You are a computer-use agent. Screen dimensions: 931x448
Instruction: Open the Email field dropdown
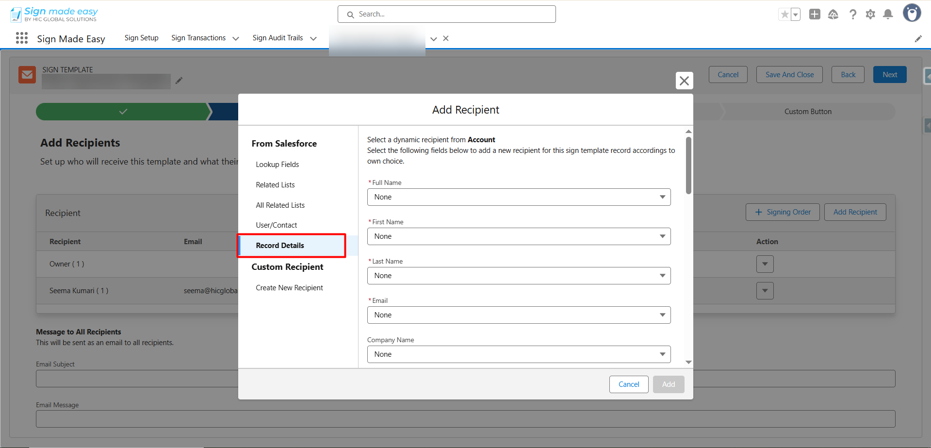click(519, 315)
